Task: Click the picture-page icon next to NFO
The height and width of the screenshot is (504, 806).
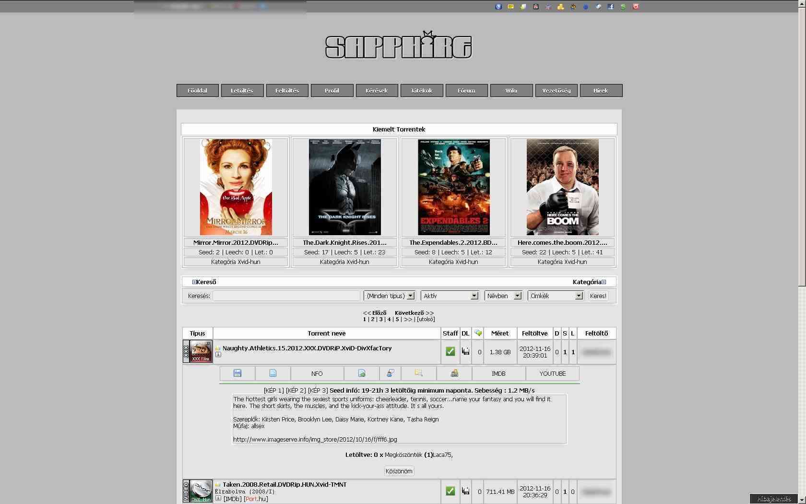Action: [x=362, y=373]
